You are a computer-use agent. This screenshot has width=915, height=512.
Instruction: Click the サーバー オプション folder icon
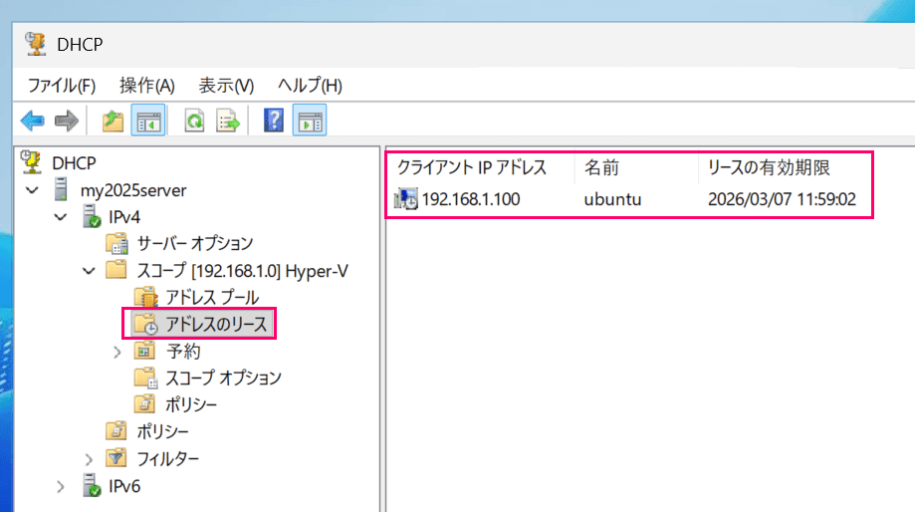click(x=116, y=243)
